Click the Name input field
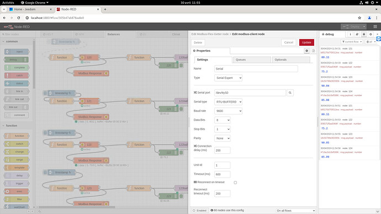Image resolution: width=381 pixels, height=214 pixels. [x=256, y=68]
